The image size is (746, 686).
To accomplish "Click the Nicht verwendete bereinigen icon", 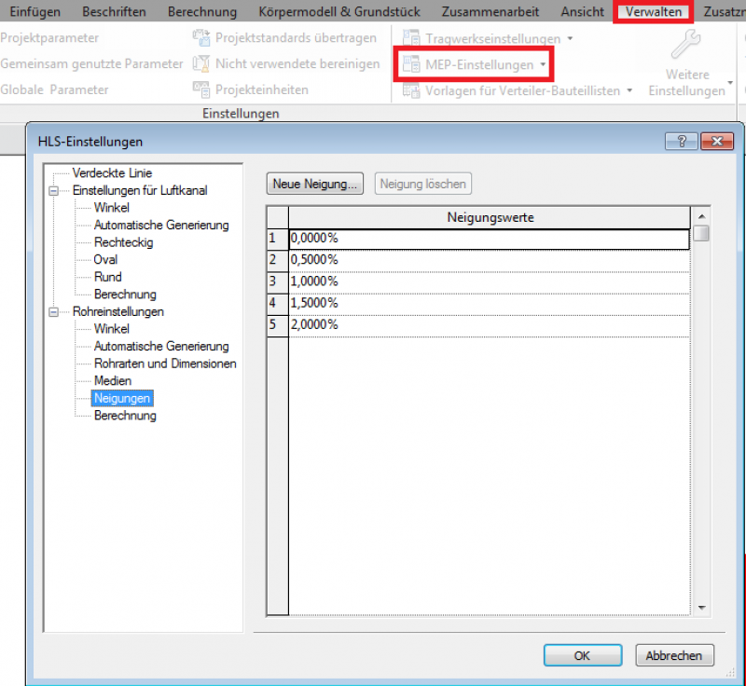I will tap(200, 63).
